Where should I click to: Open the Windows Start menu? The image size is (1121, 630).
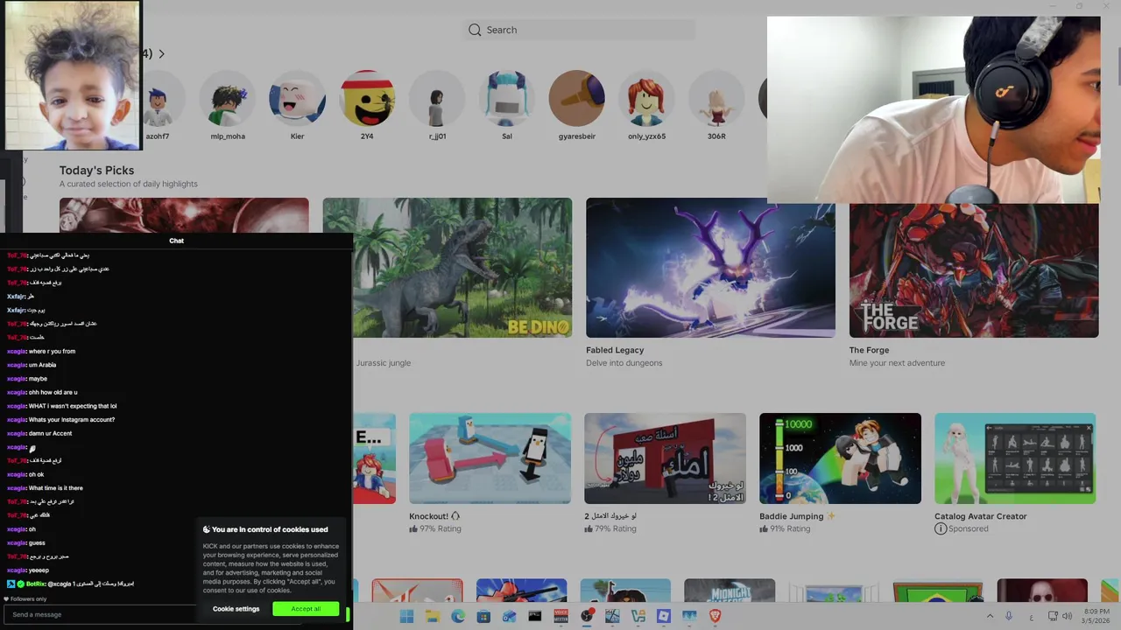click(x=406, y=616)
